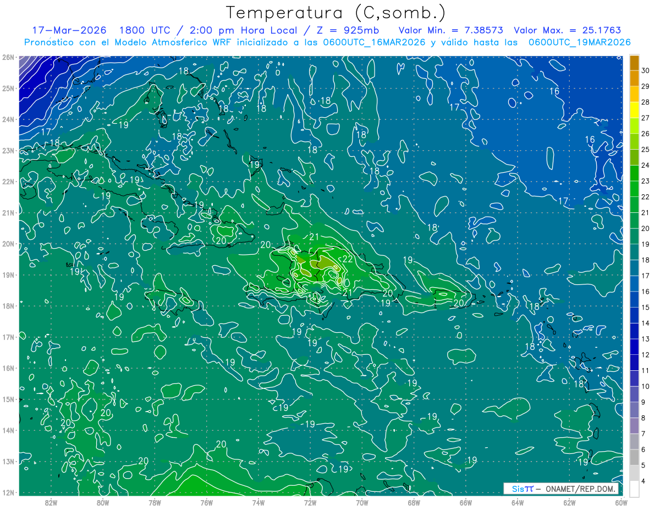660x510 pixels.
Task: Click the 78W longitude axis label
Action: pos(155,502)
